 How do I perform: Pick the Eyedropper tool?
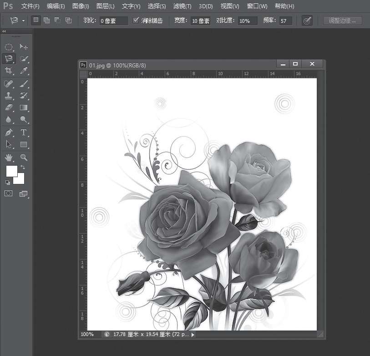(24, 71)
